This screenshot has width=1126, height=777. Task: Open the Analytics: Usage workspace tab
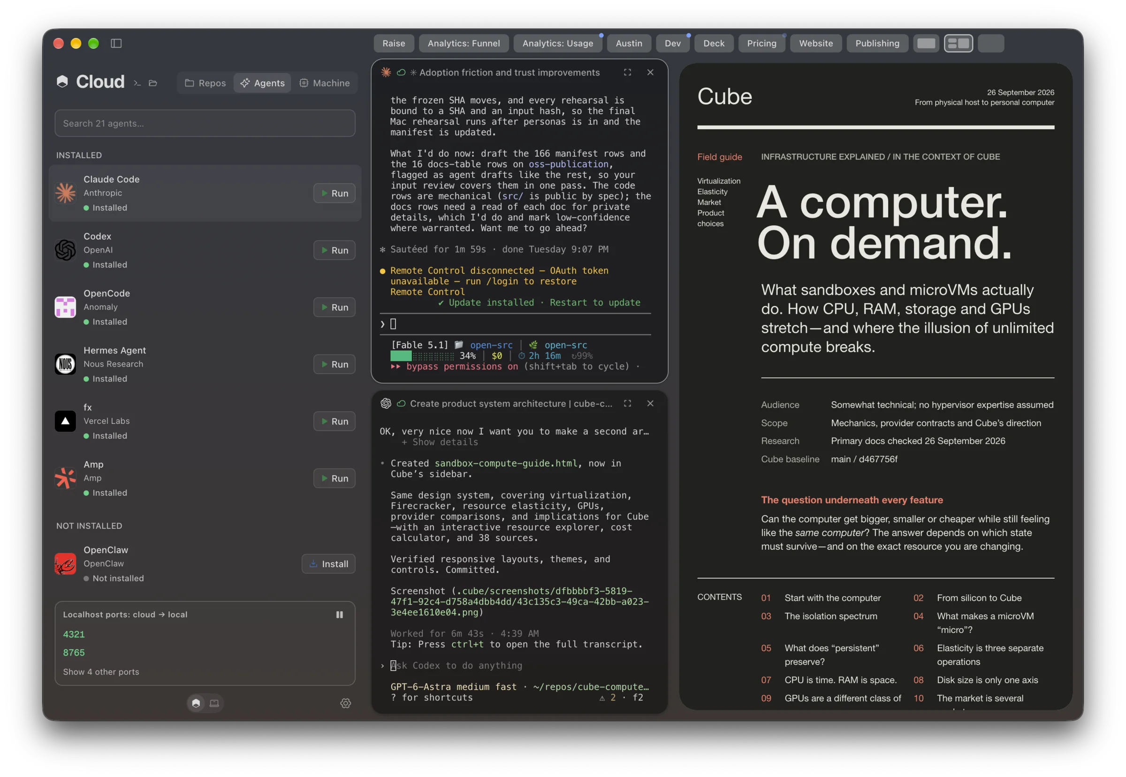tap(557, 43)
